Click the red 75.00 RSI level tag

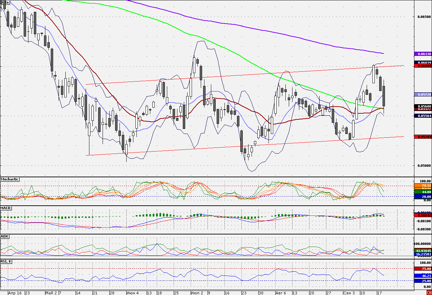click(423, 269)
